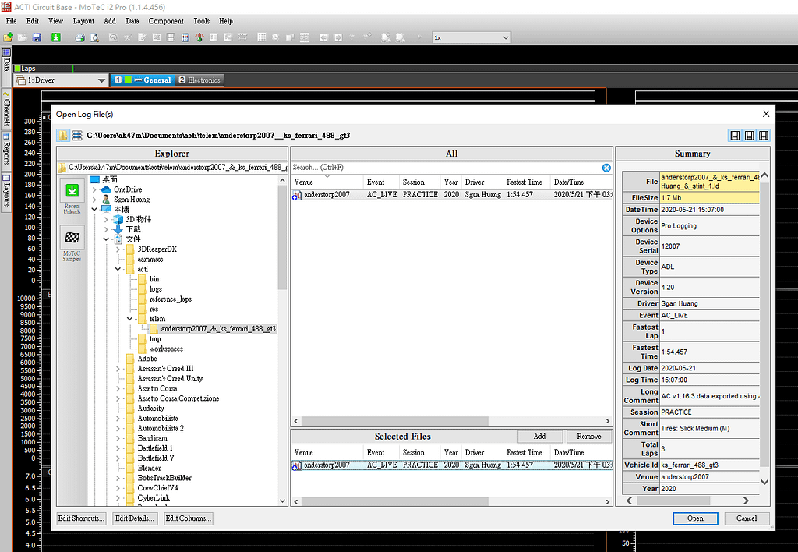798x552 pixels.
Task: Collapse the acti folder in the tree
Action: [118, 269]
